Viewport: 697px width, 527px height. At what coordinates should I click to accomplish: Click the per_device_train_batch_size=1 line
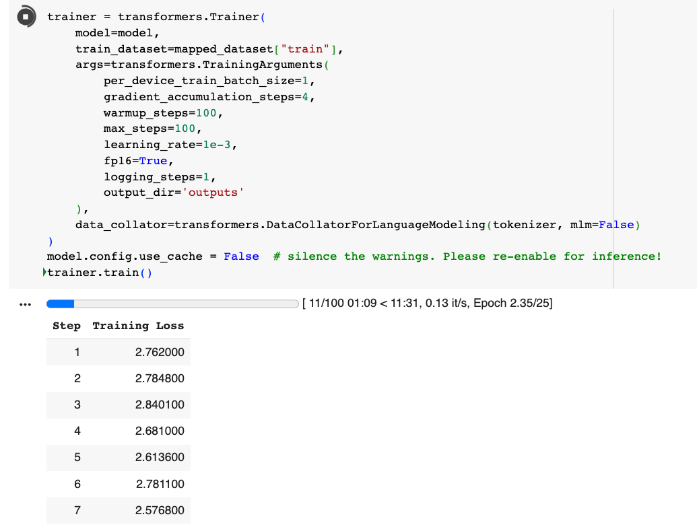[x=209, y=81]
